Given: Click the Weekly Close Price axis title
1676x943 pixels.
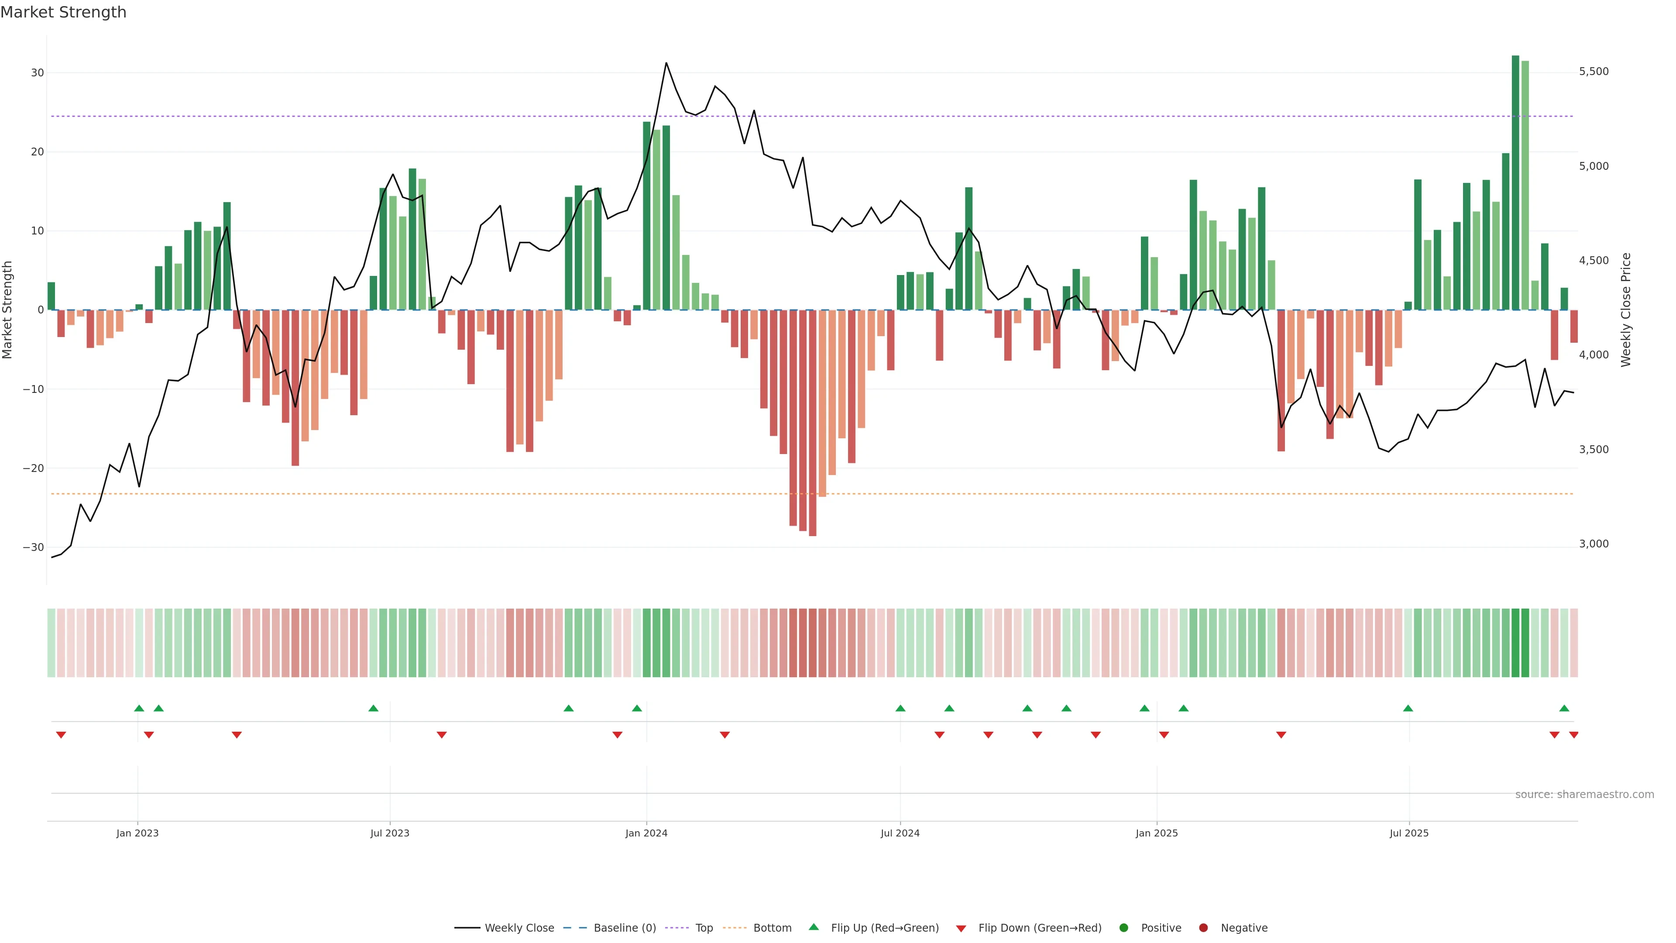Looking at the screenshot, I should [1626, 310].
